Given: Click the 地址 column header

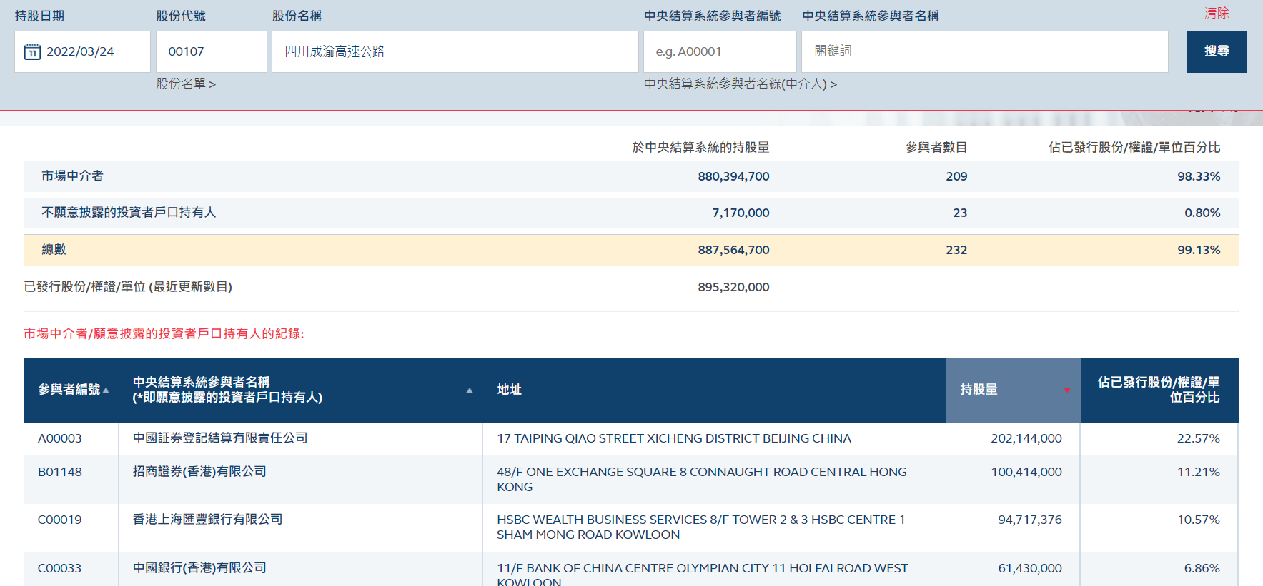Looking at the screenshot, I should (509, 390).
